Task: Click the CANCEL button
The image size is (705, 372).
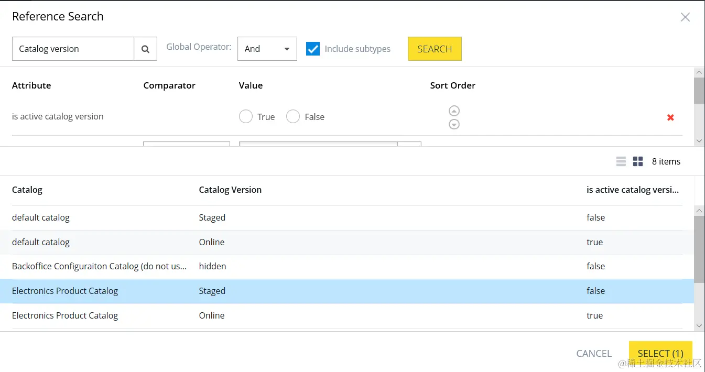Action: (594, 353)
